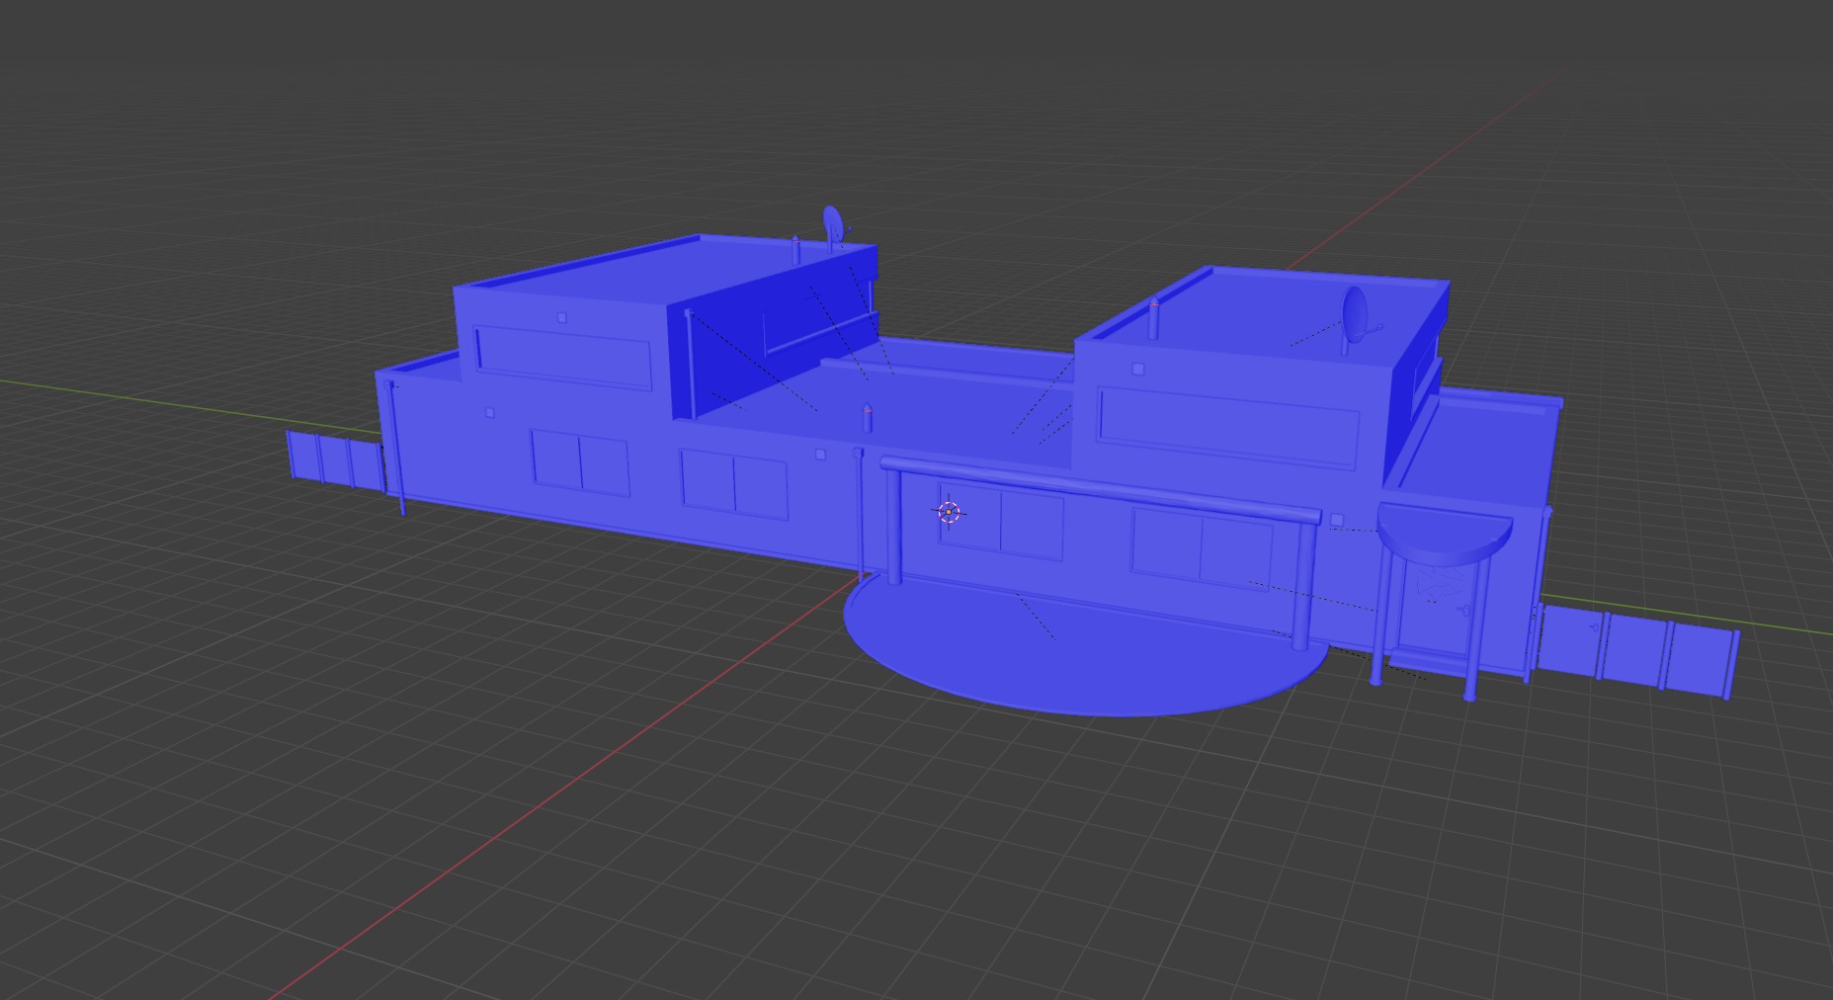Select the satellite dish on the left rooftop

coord(835,226)
